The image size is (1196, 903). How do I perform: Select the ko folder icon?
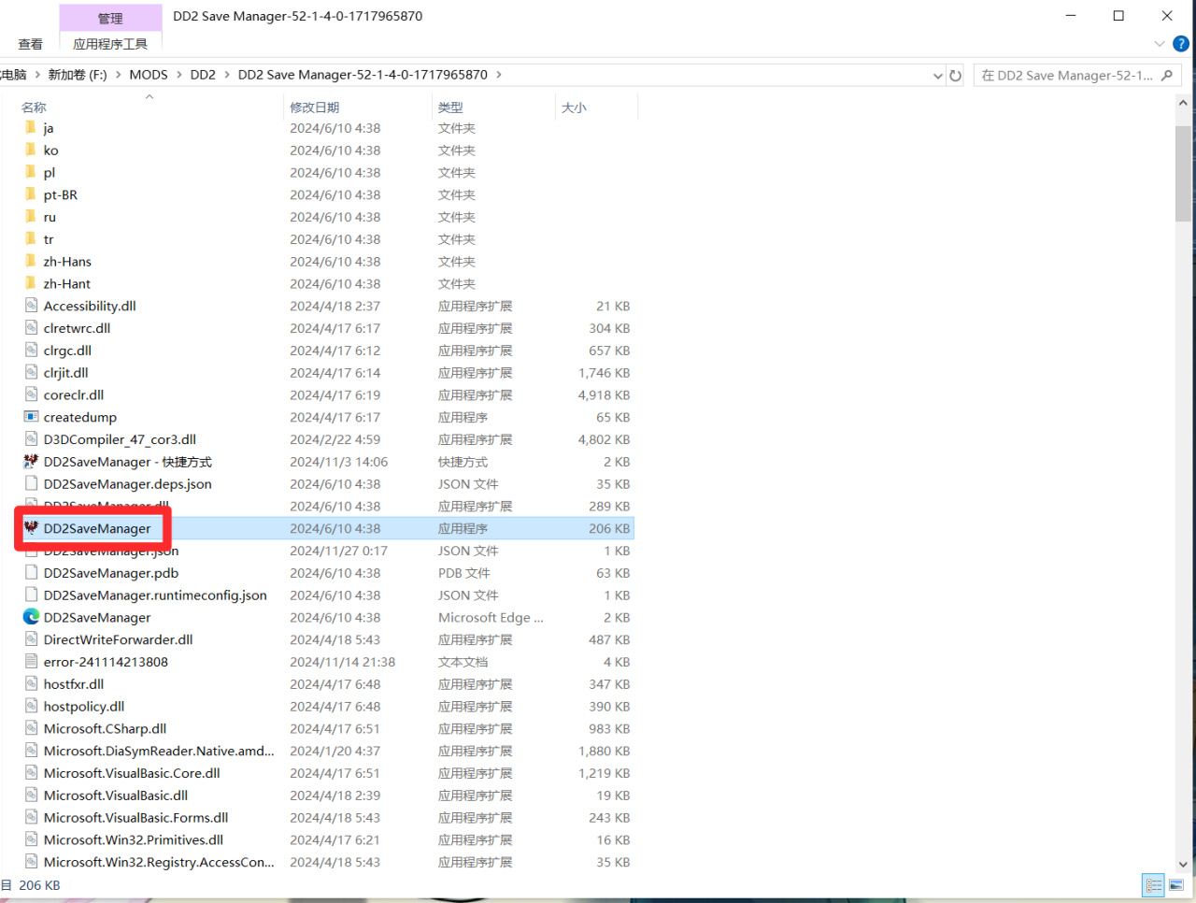pyautogui.click(x=31, y=150)
